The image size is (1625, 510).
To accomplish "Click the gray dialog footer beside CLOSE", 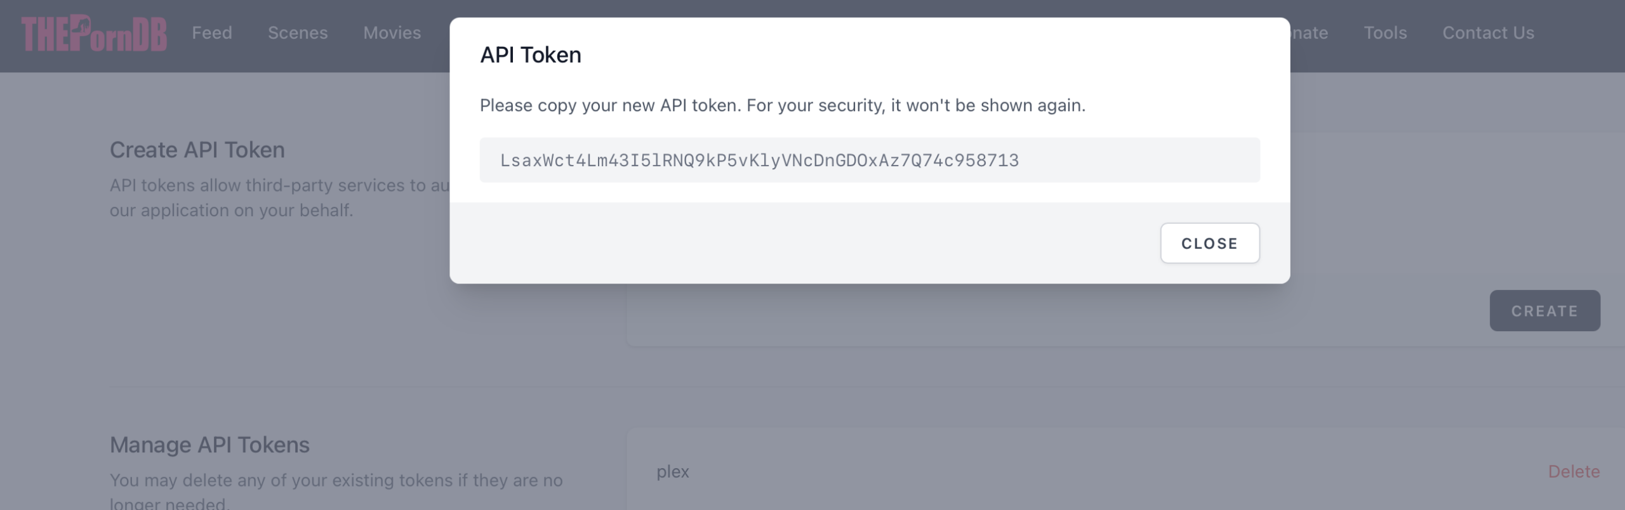I will pos(800,244).
